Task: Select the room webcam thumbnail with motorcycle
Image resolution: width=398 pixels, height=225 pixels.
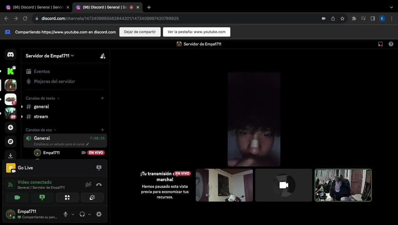Action: [x=224, y=185]
